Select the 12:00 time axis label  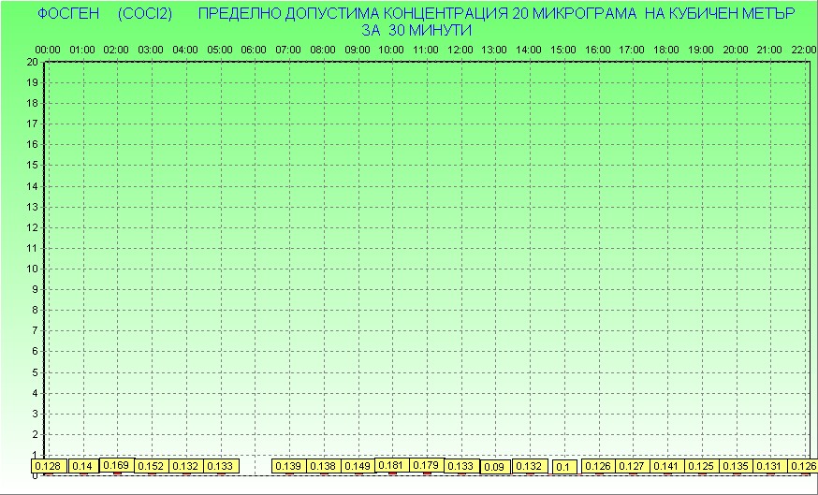460,49
